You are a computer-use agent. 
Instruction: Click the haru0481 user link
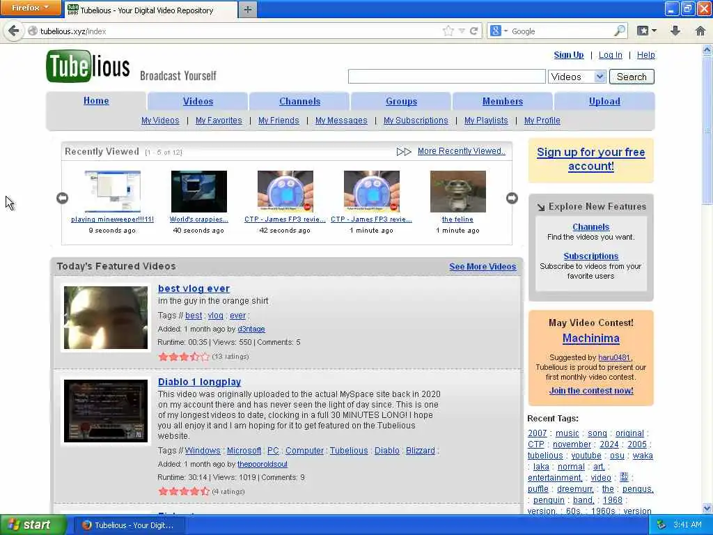[614, 357]
